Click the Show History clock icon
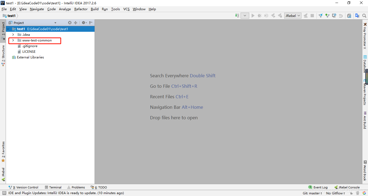 point(334,16)
